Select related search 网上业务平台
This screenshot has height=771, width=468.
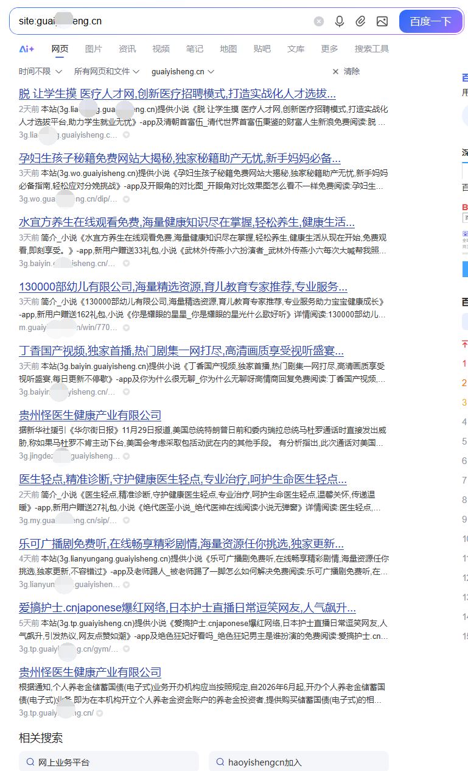[x=109, y=762]
